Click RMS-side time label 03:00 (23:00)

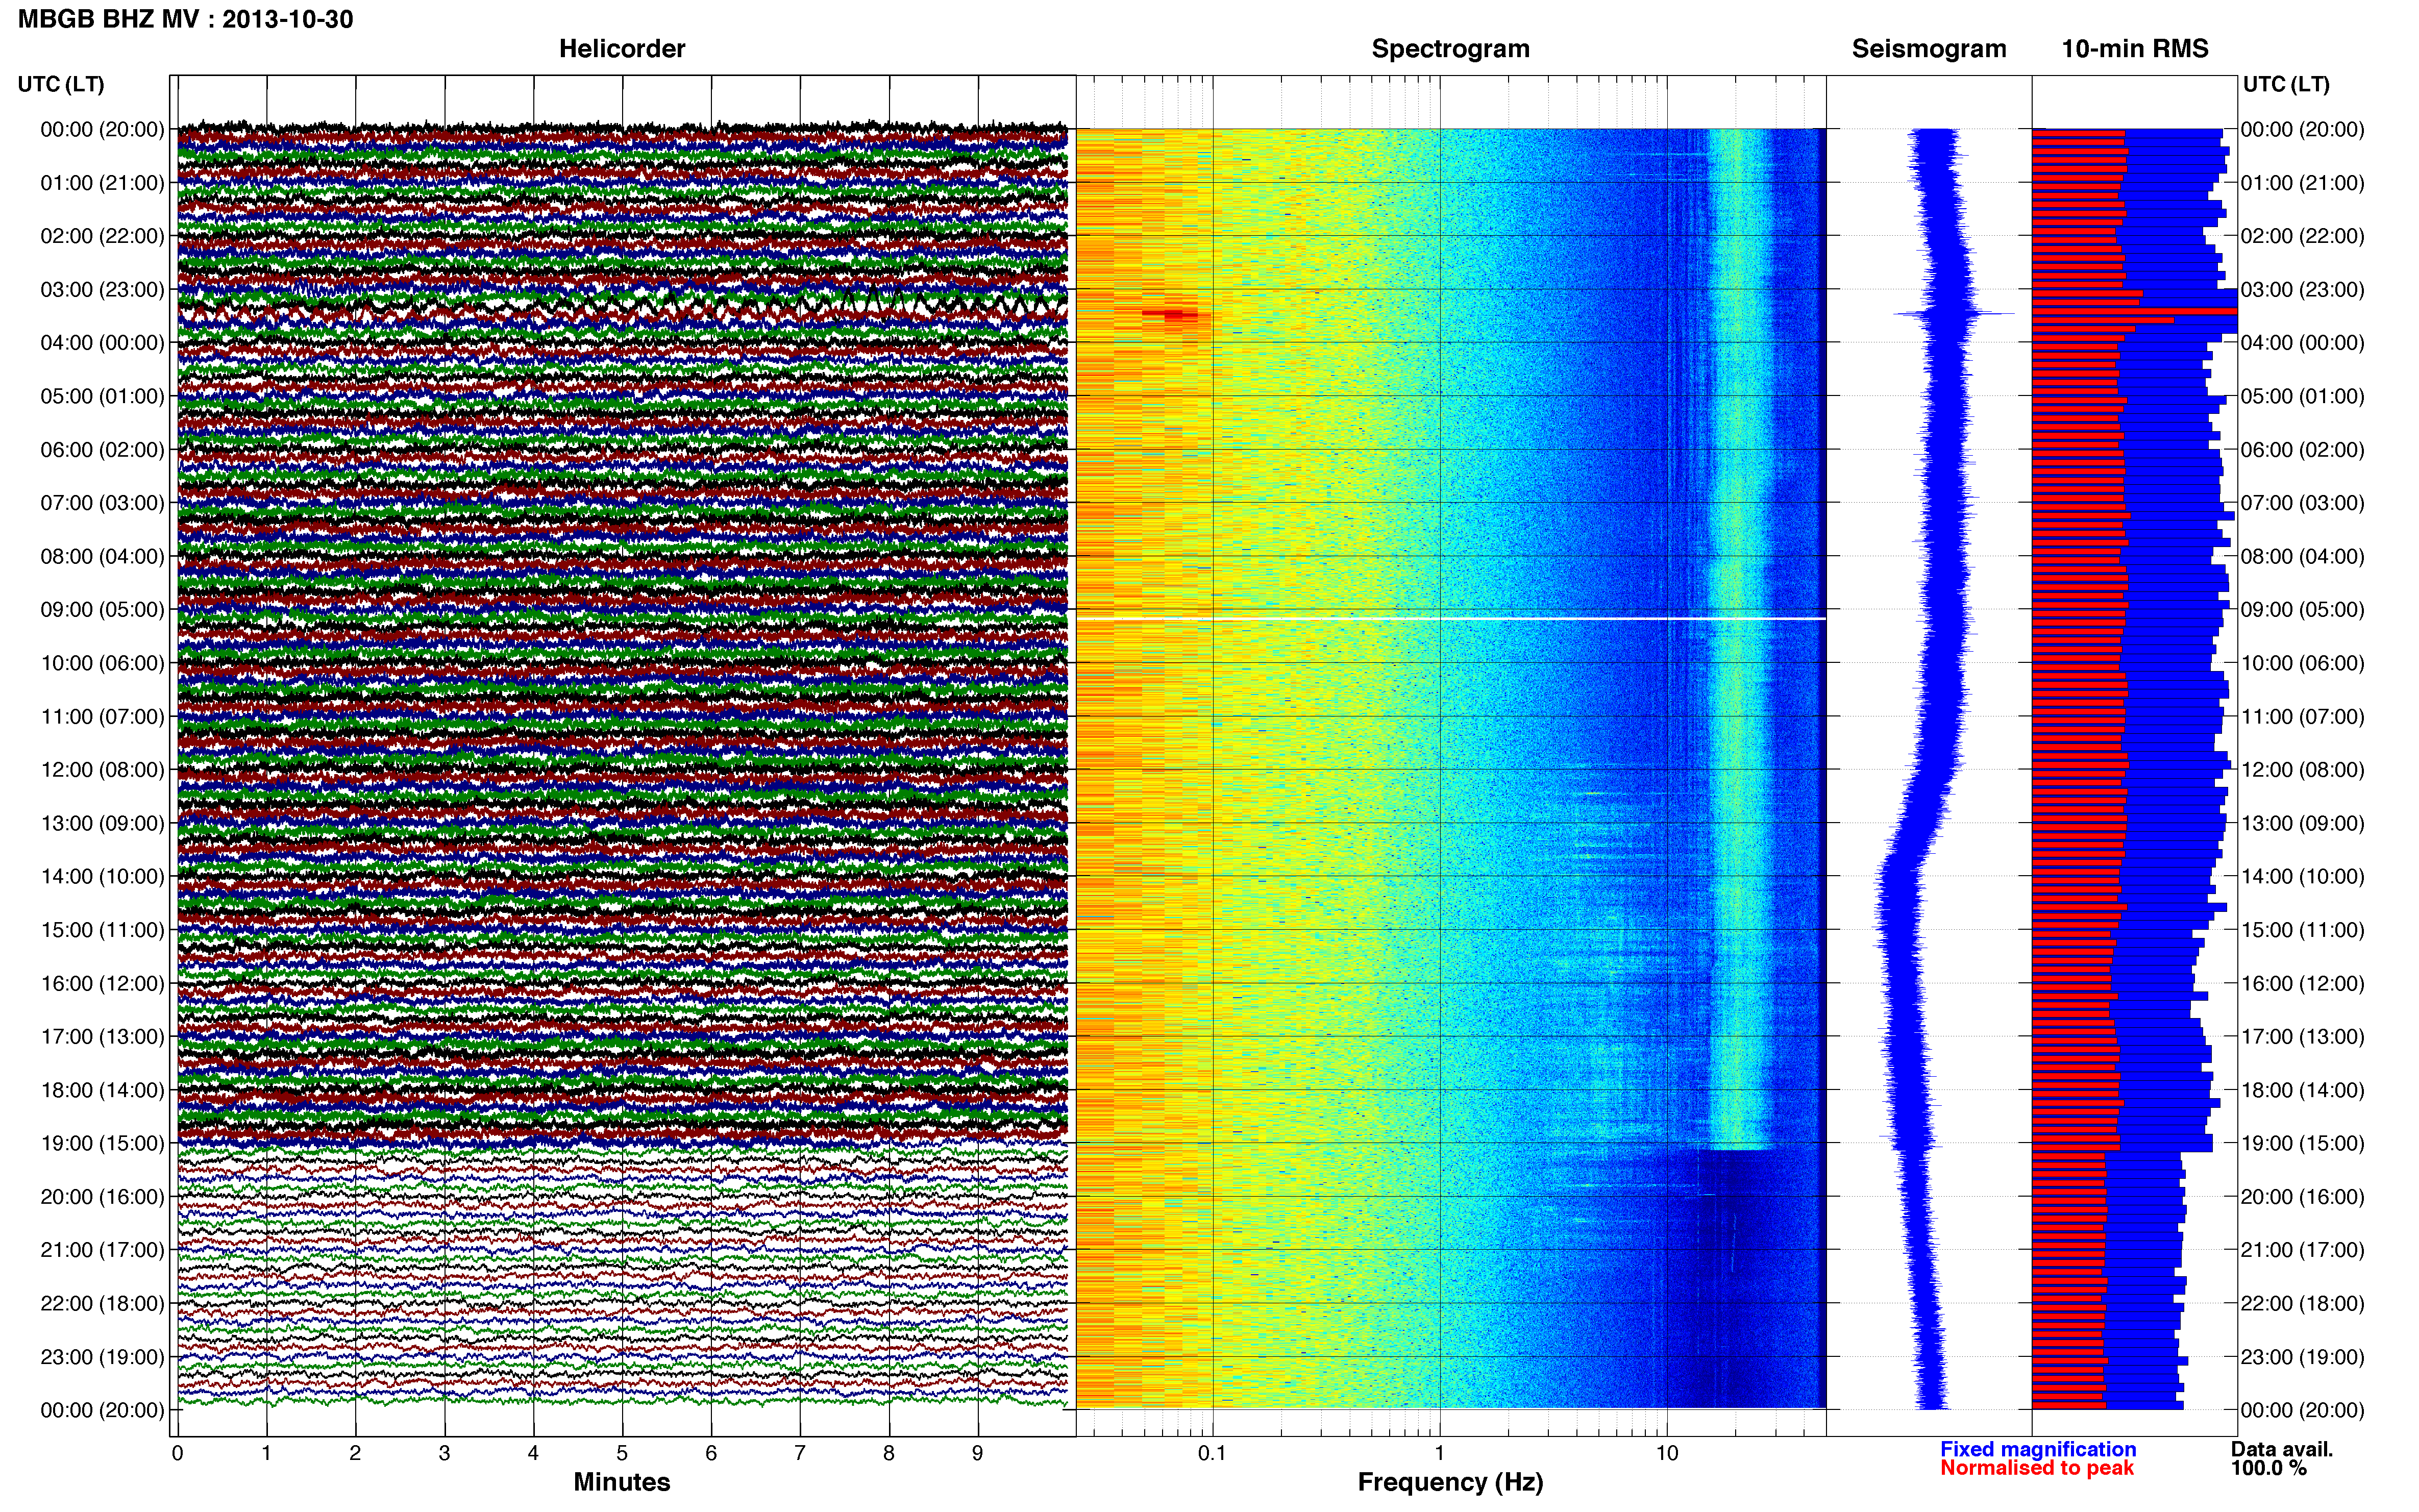click(x=2302, y=290)
